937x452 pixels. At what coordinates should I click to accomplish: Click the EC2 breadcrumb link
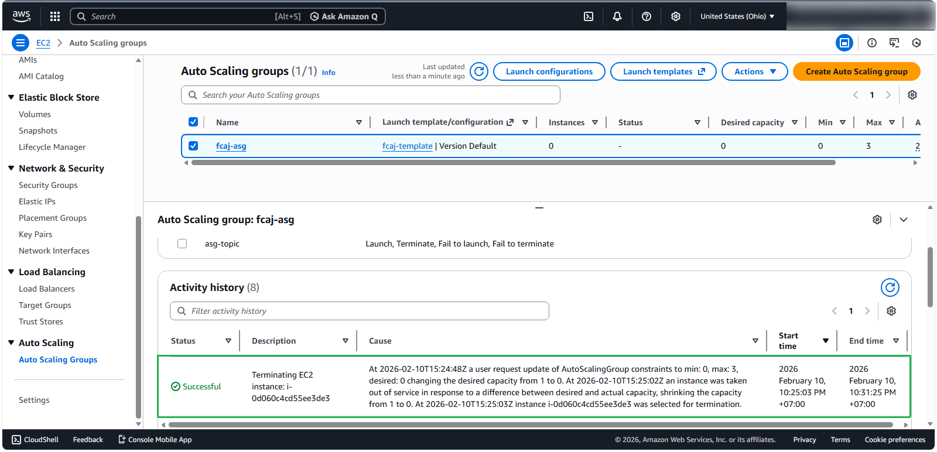(43, 43)
